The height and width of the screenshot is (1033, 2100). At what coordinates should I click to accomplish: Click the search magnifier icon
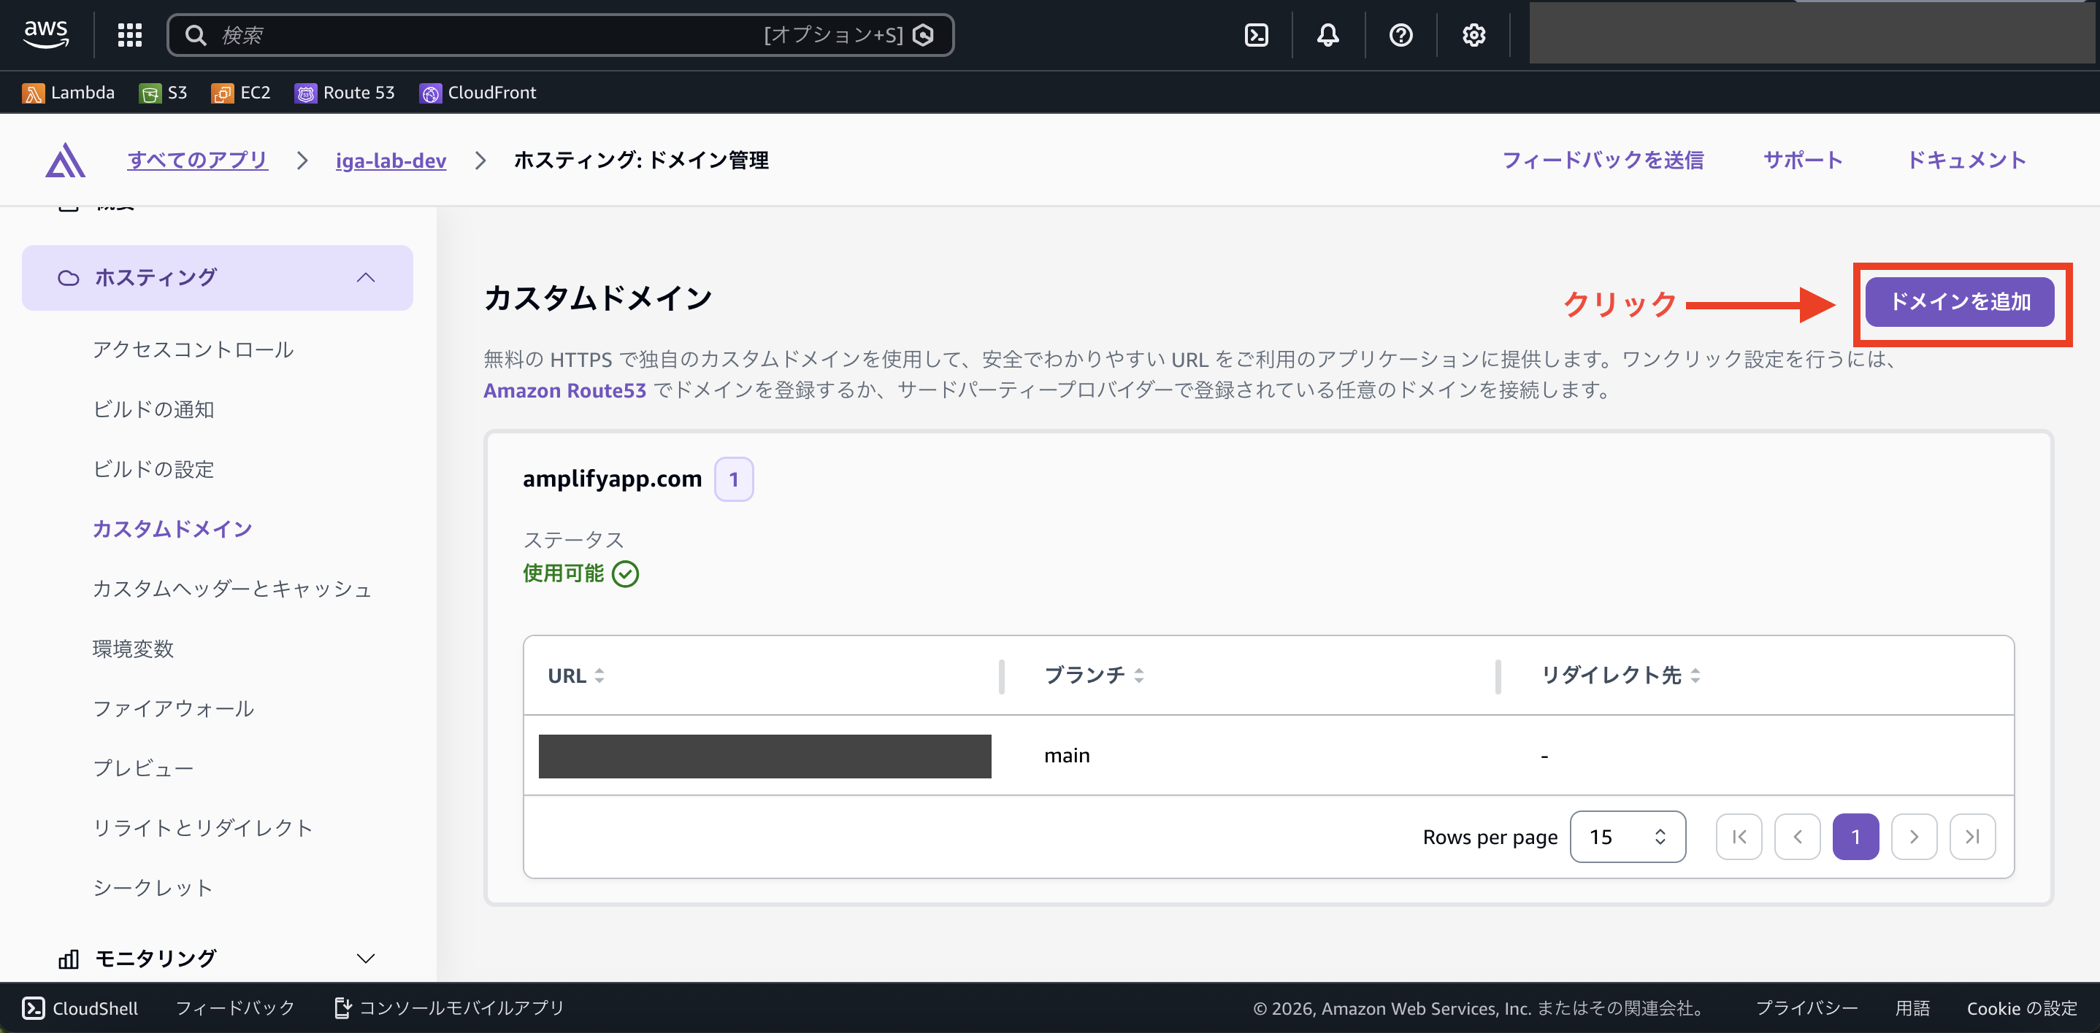(x=196, y=35)
